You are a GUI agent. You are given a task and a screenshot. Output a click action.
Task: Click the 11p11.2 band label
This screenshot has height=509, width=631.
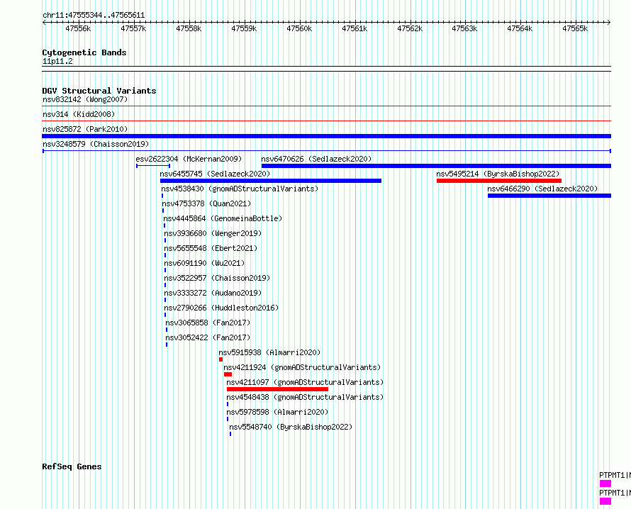click(57, 61)
